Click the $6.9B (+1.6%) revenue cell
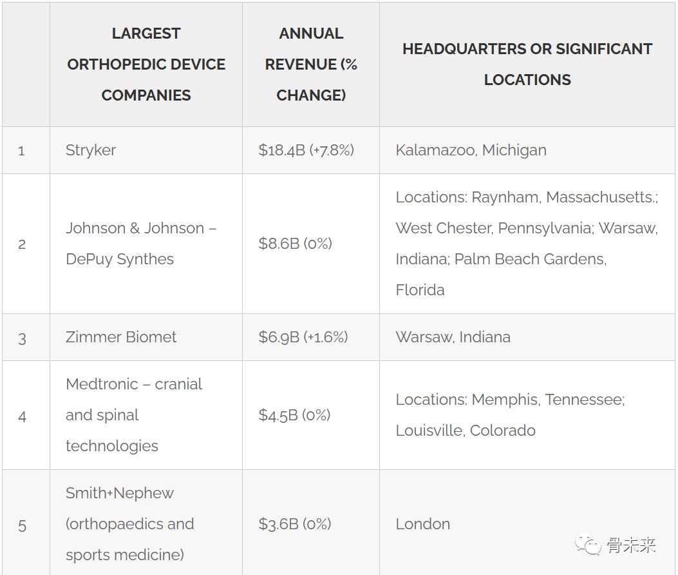The image size is (678, 575). 311,337
